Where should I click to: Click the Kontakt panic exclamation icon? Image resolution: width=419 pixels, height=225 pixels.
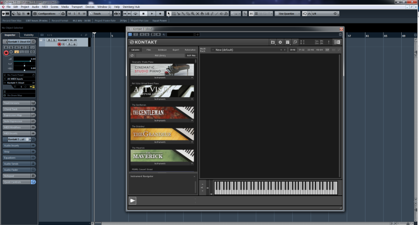click(x=329, y=42)
